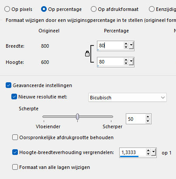Check Formaat van alle lagen wijzigen
The image size is (176, 179).
tap(15, 167)
